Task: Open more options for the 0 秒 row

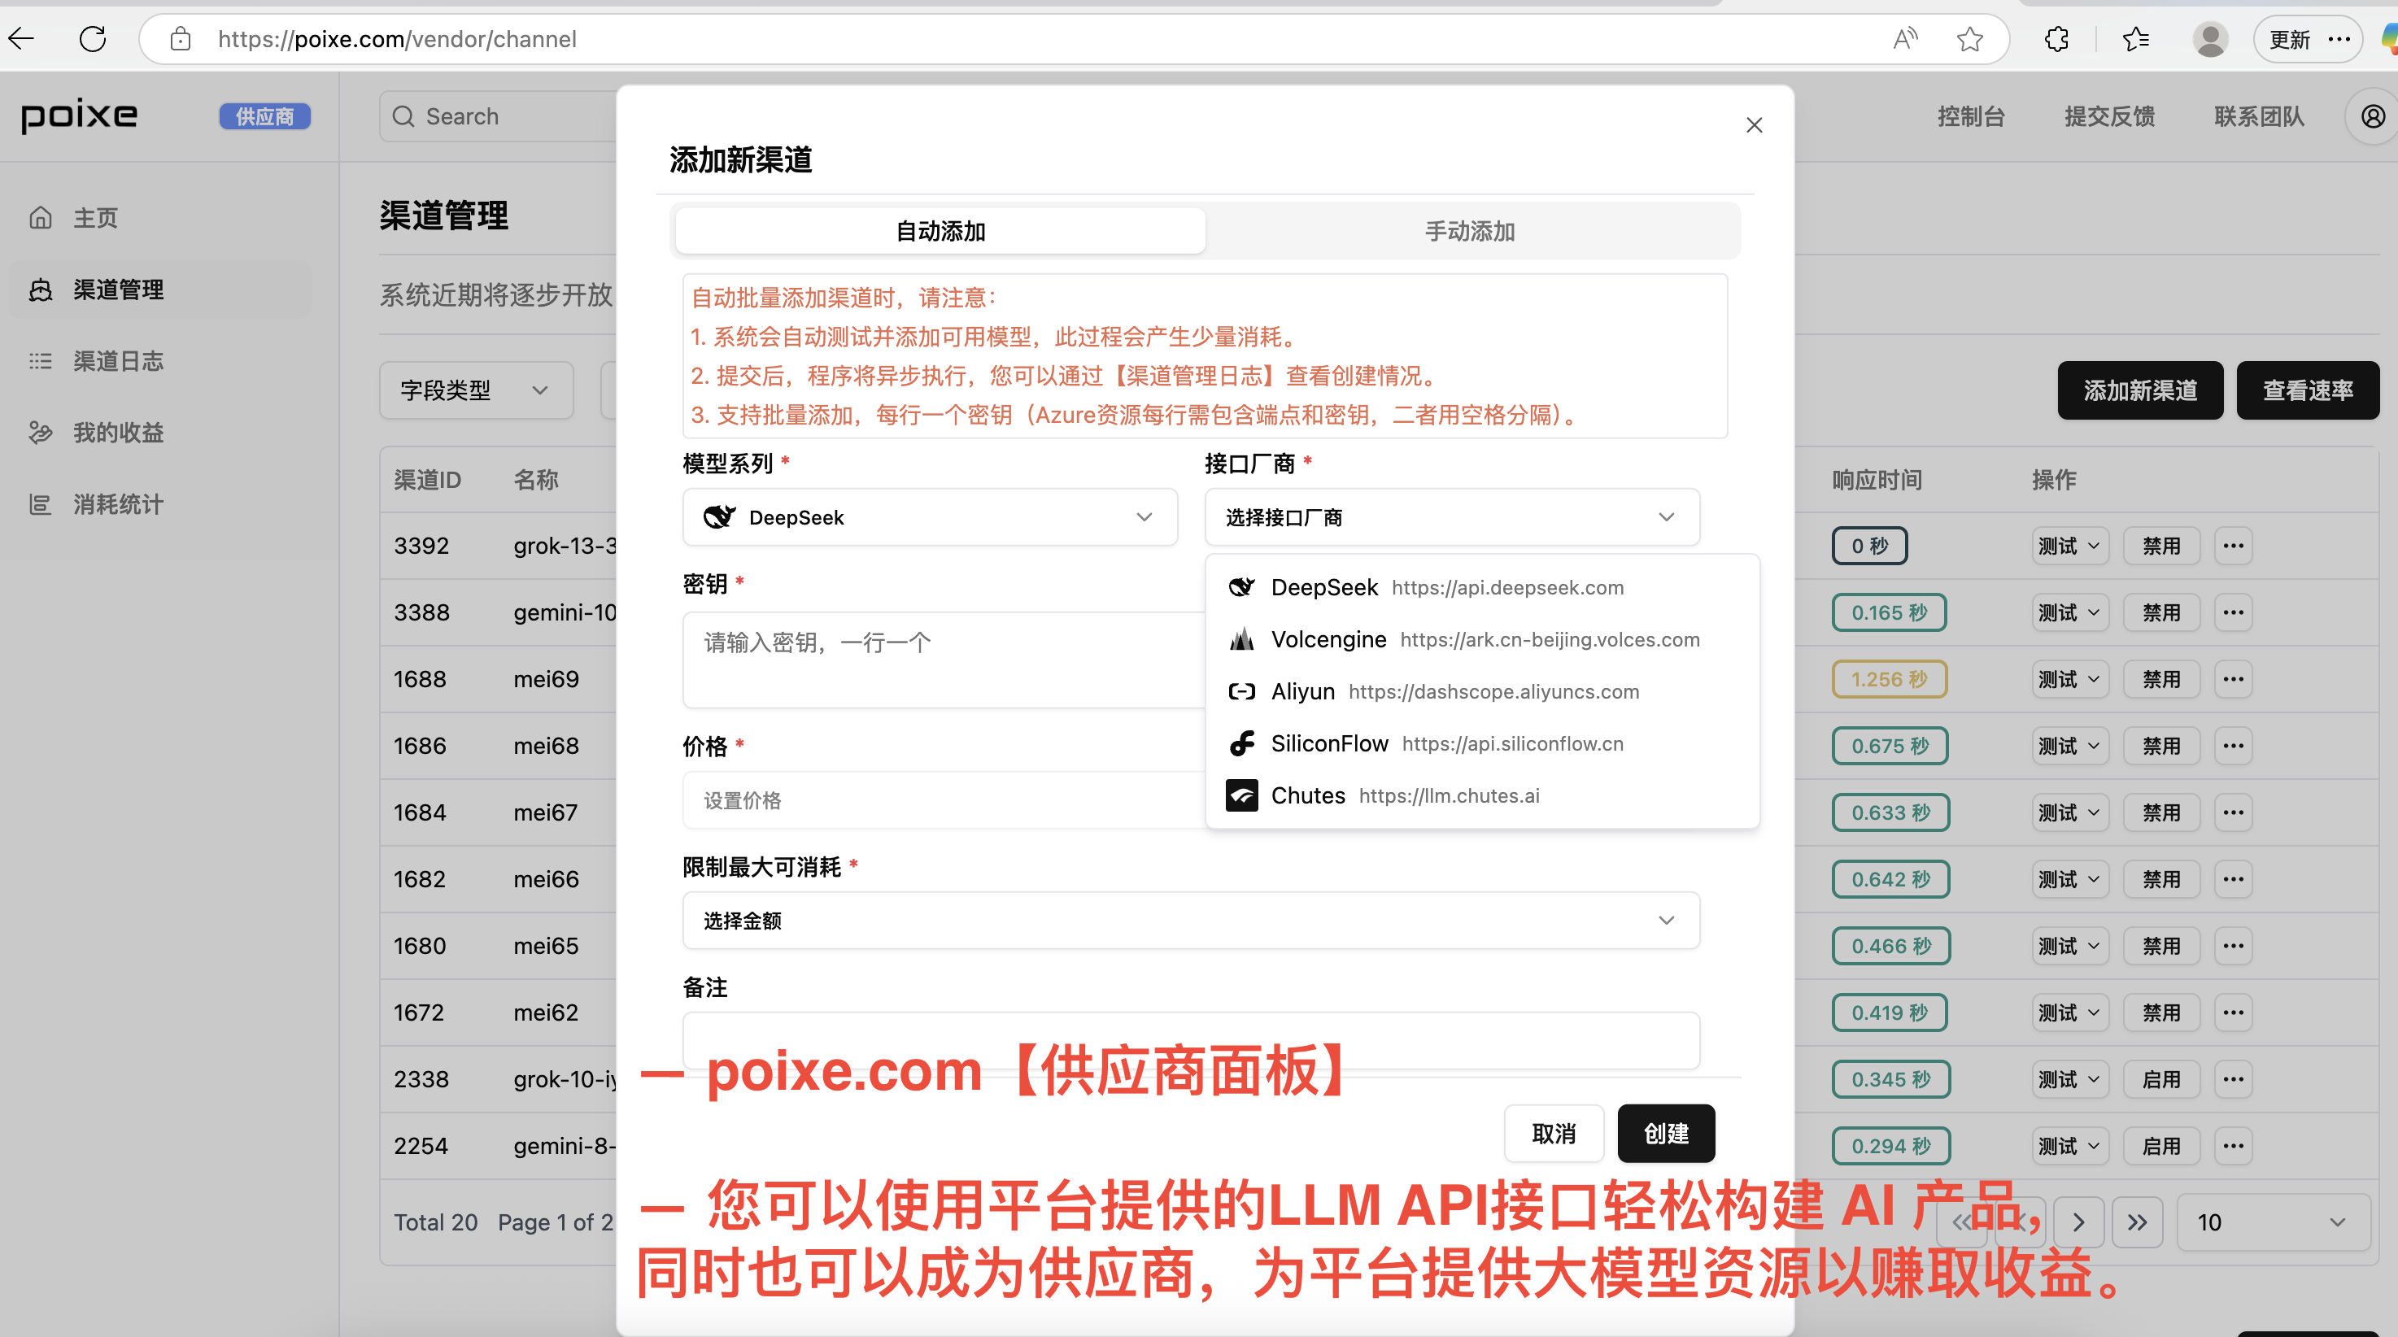Action: [2233, 547]
